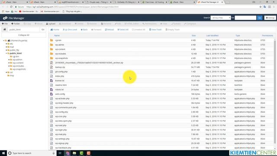Click the Extract toolbar button
This screenshot has height=156, width=277.
[176, 23]
